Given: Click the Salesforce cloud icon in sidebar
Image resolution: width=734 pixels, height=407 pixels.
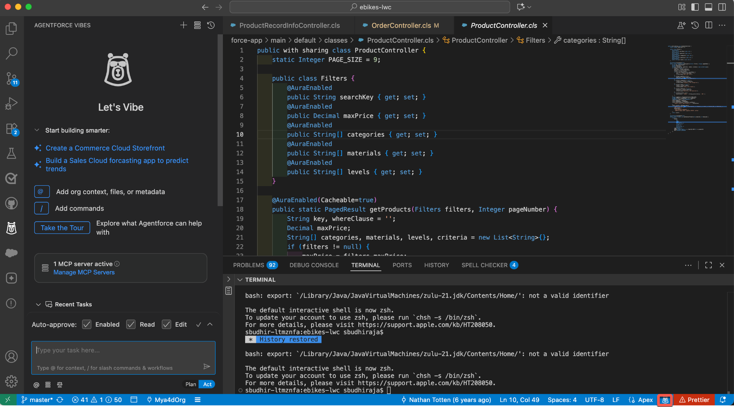Looking at the screenshot, I should point(11,253).
